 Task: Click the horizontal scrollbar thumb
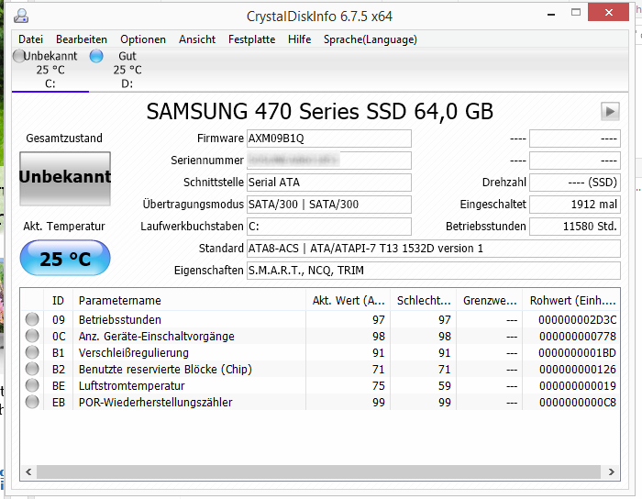click(x=318, y=472)
